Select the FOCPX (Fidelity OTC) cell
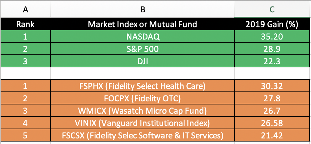This screenshot has width=311, height=144. pos(143,98)
